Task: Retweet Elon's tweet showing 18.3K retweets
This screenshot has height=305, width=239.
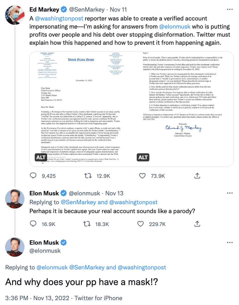Action: [87, 224]
